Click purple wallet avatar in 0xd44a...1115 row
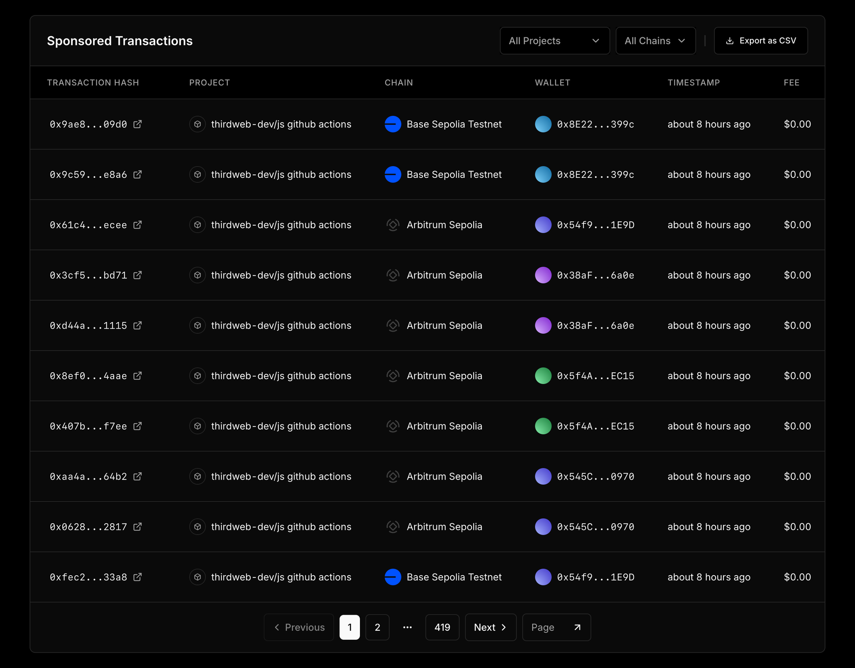Screen dimensions: 855x668 click(x=543, y=326)
